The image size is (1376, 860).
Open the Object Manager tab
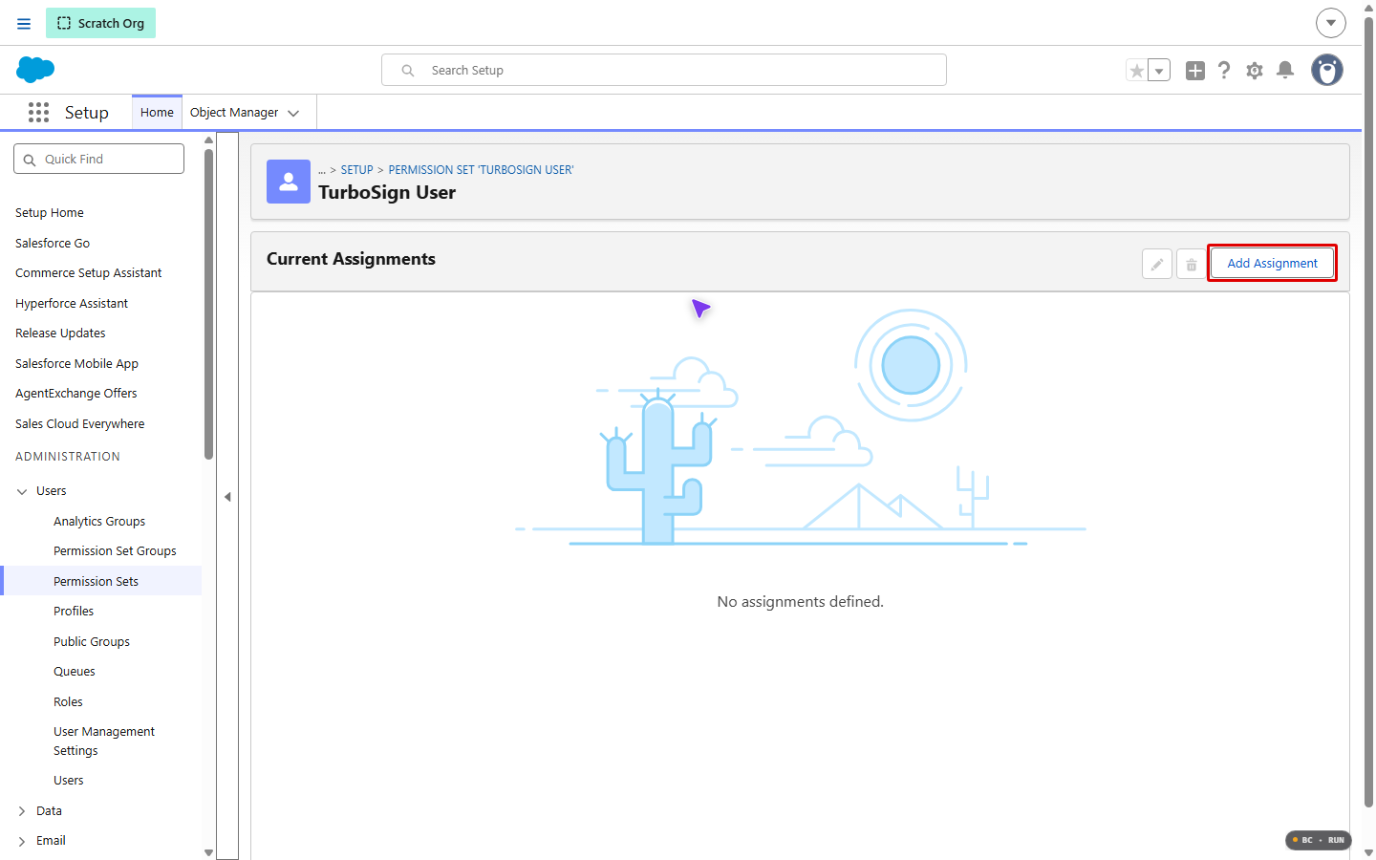[x=234, y=113]
